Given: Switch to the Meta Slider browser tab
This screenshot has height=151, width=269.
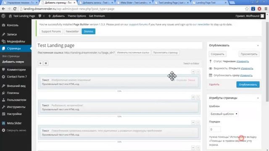Looking at the screenshot, I should click(134, 3).
